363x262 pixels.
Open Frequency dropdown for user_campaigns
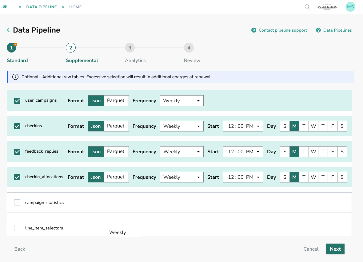coord(181,100)
